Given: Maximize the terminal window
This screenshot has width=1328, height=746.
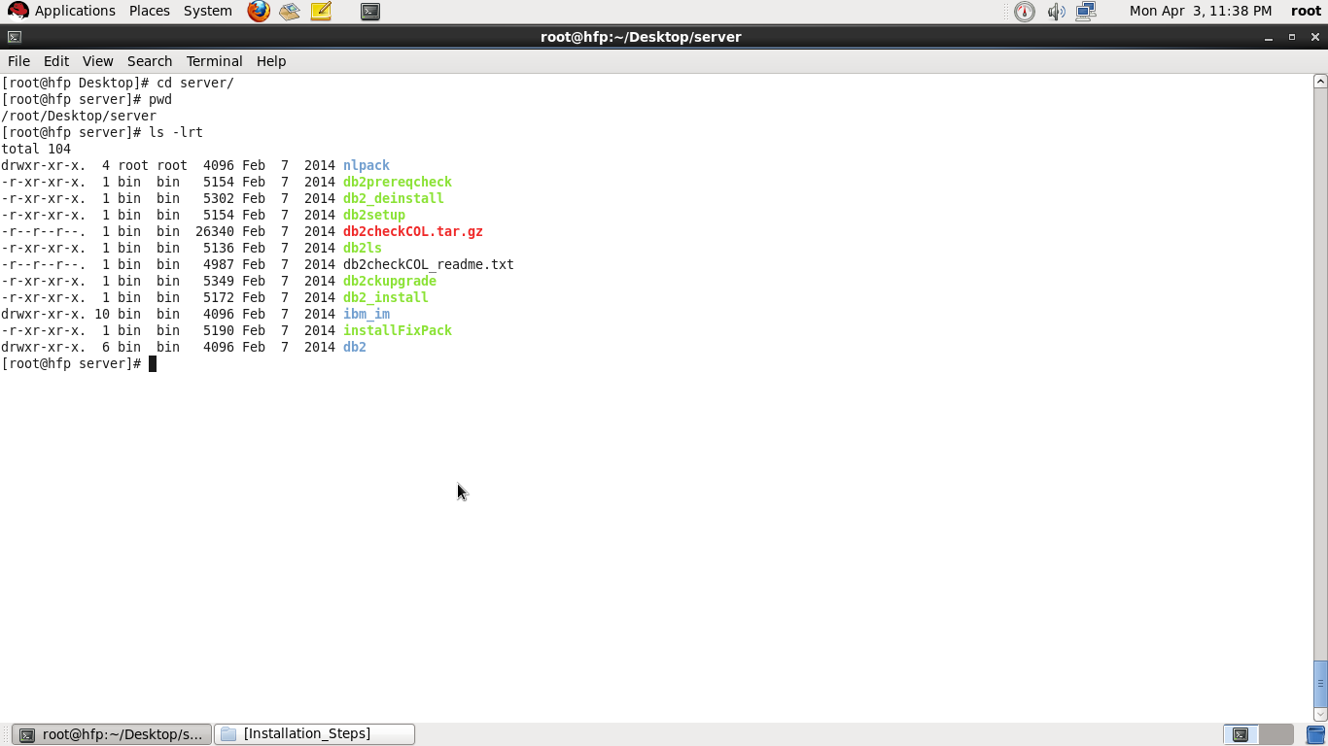Looking at the screenshot, I should pyautogui.click(x=1292, y=37).
